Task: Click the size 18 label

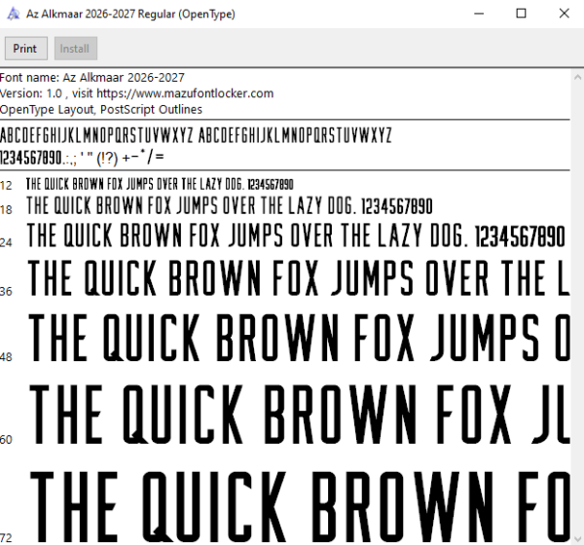Action: pos(6,210)
